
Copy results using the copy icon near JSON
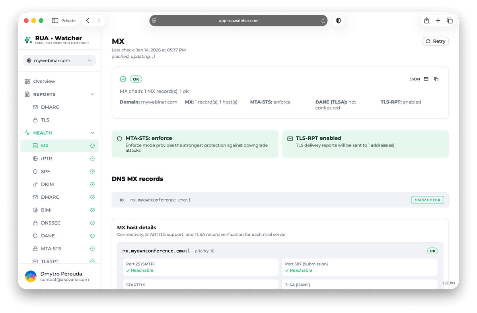click(436, 79)
